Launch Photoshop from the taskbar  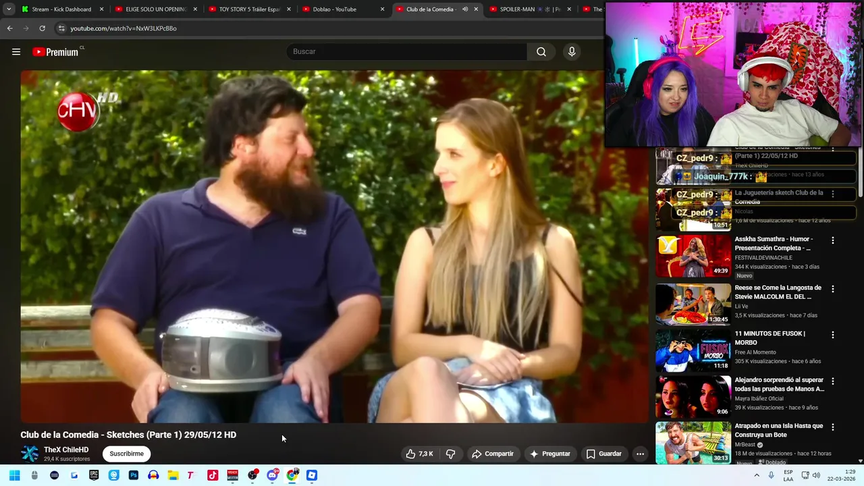(134, 475)
